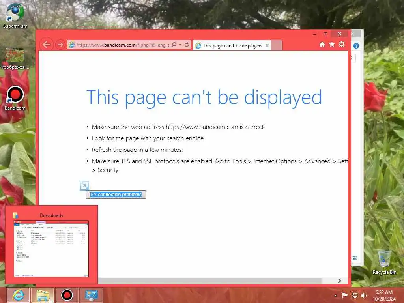Click the small shortcut arrow icon above Fix button
This screenshot has height=303, width=404.
tap(84, 185)
